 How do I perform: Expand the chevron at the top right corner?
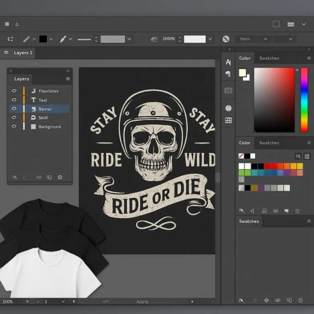coord(304,24)
